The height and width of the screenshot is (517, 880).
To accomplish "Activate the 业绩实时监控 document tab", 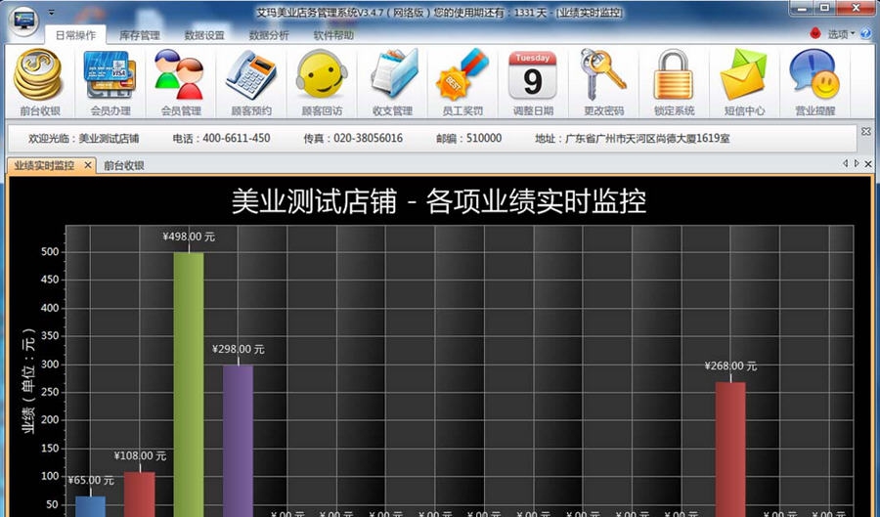I will 44,165.
